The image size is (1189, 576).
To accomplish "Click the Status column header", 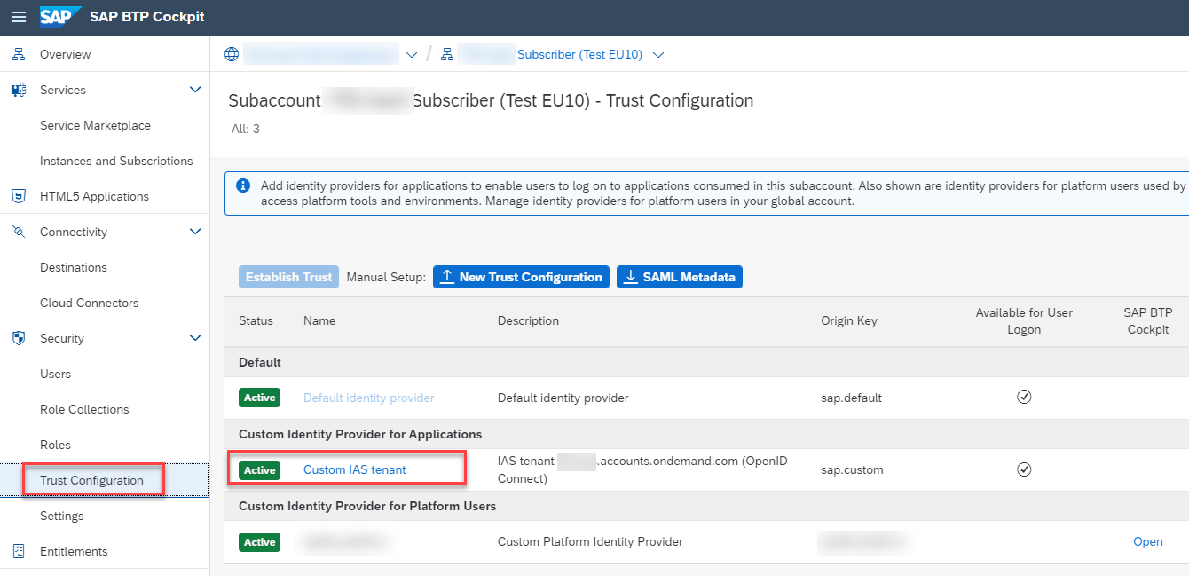I will point(256,320).
